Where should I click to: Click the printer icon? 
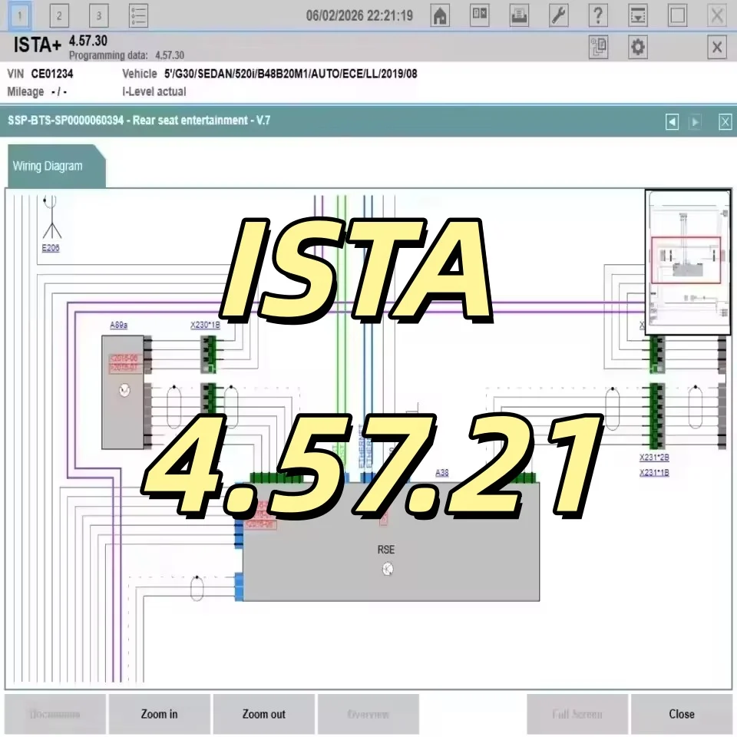(x=519, y=15)
